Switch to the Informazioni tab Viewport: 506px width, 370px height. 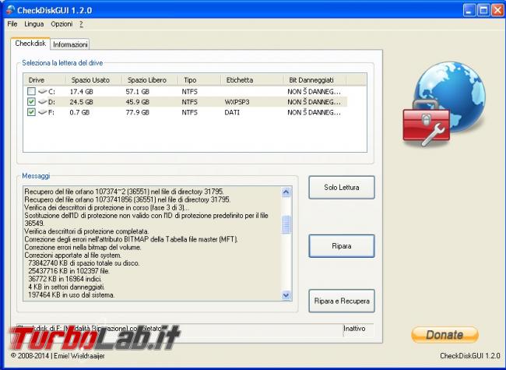(x=70, y=44)
